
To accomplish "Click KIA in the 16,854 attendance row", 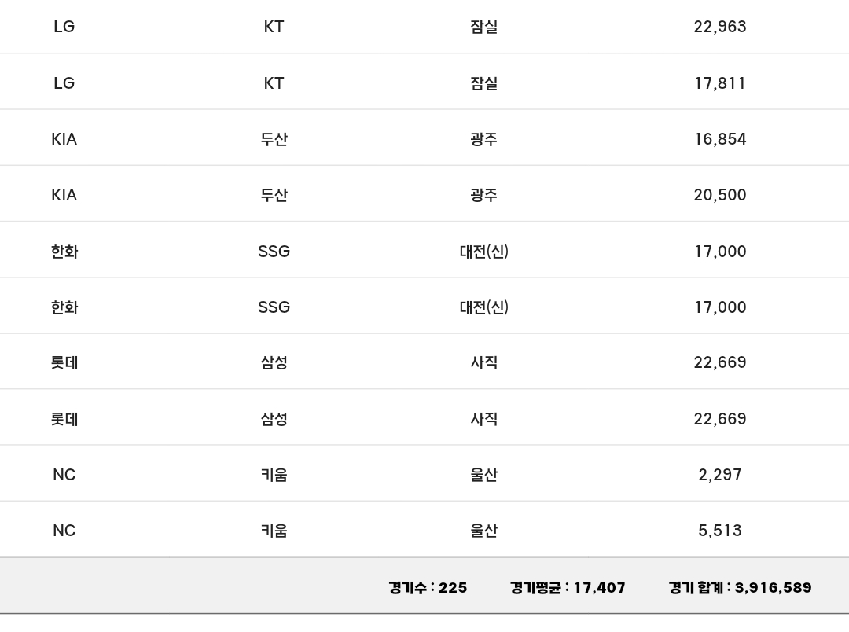I will (x=64, y=139).
